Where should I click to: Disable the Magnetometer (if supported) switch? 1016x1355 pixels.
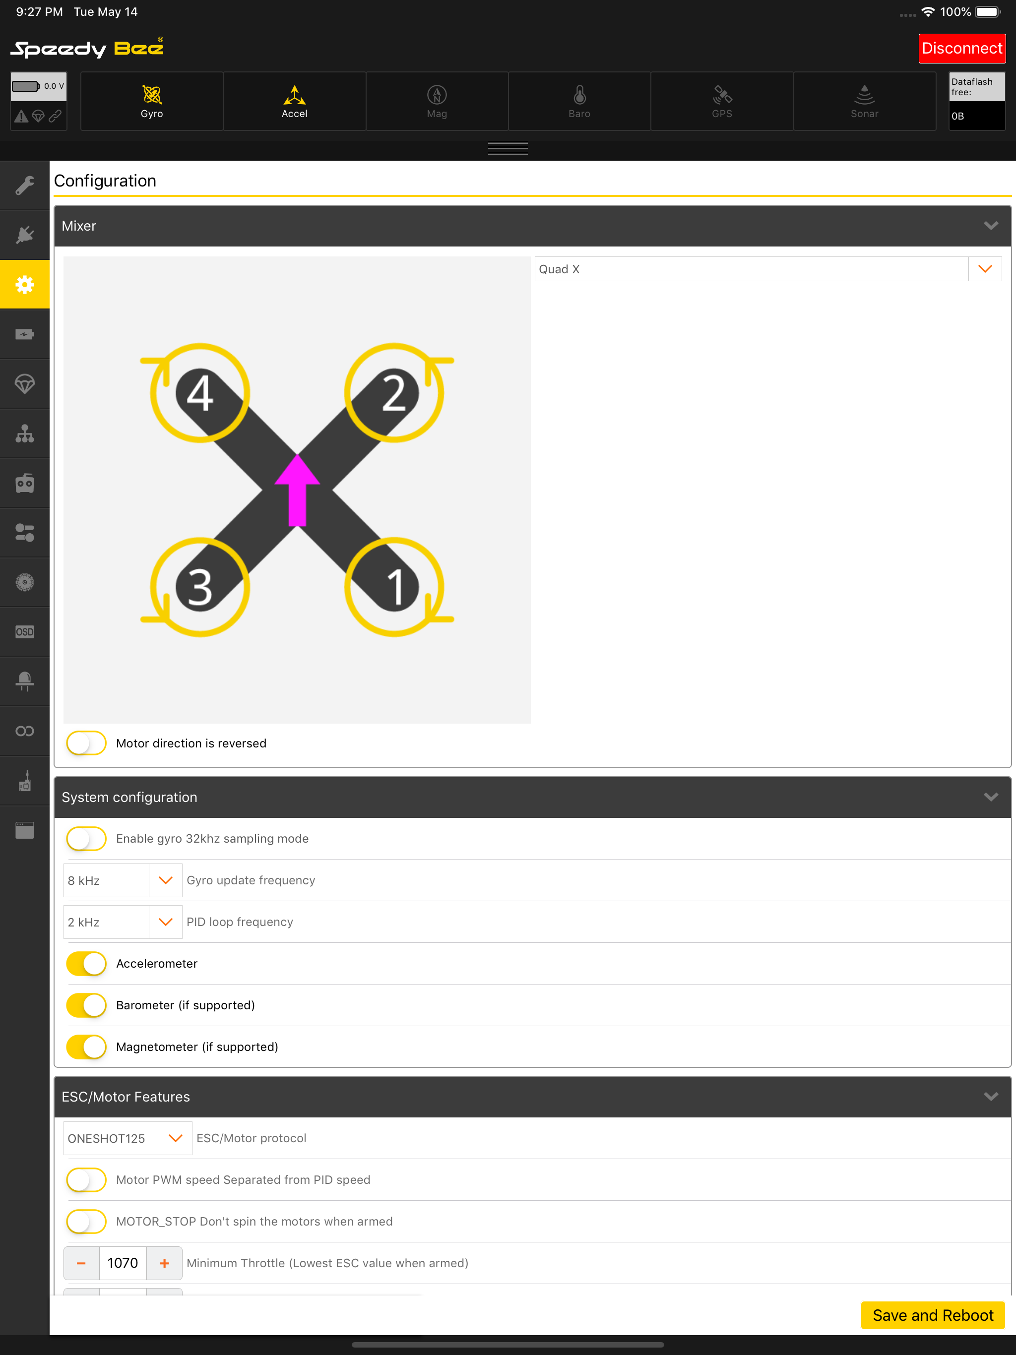tap(86, 1047)
